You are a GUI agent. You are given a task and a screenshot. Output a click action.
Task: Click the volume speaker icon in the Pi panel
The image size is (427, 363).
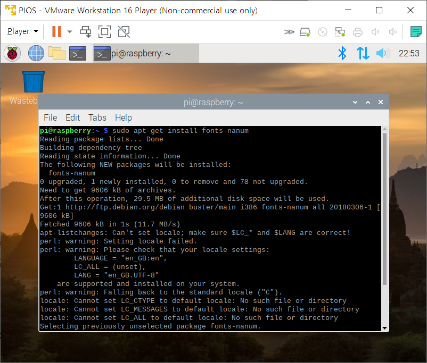(382, 53)
